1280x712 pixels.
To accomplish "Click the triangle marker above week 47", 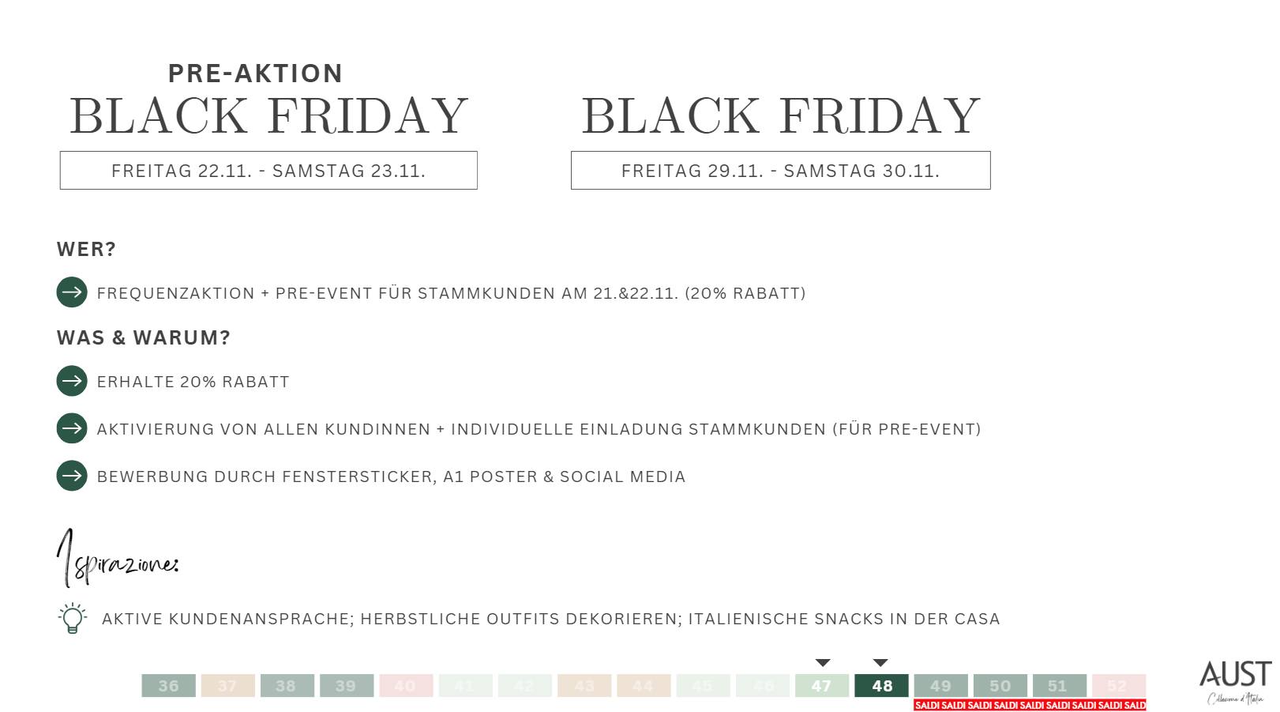I will coord(823,663).
